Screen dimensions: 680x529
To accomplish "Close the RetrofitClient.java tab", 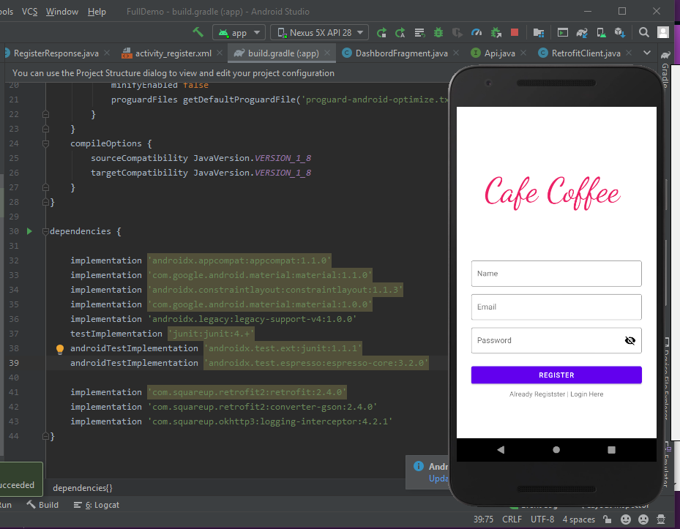I will click(628, 53).
